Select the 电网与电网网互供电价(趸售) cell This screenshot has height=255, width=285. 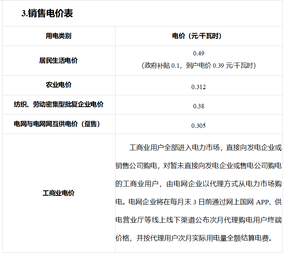click(x=57, y=124)
